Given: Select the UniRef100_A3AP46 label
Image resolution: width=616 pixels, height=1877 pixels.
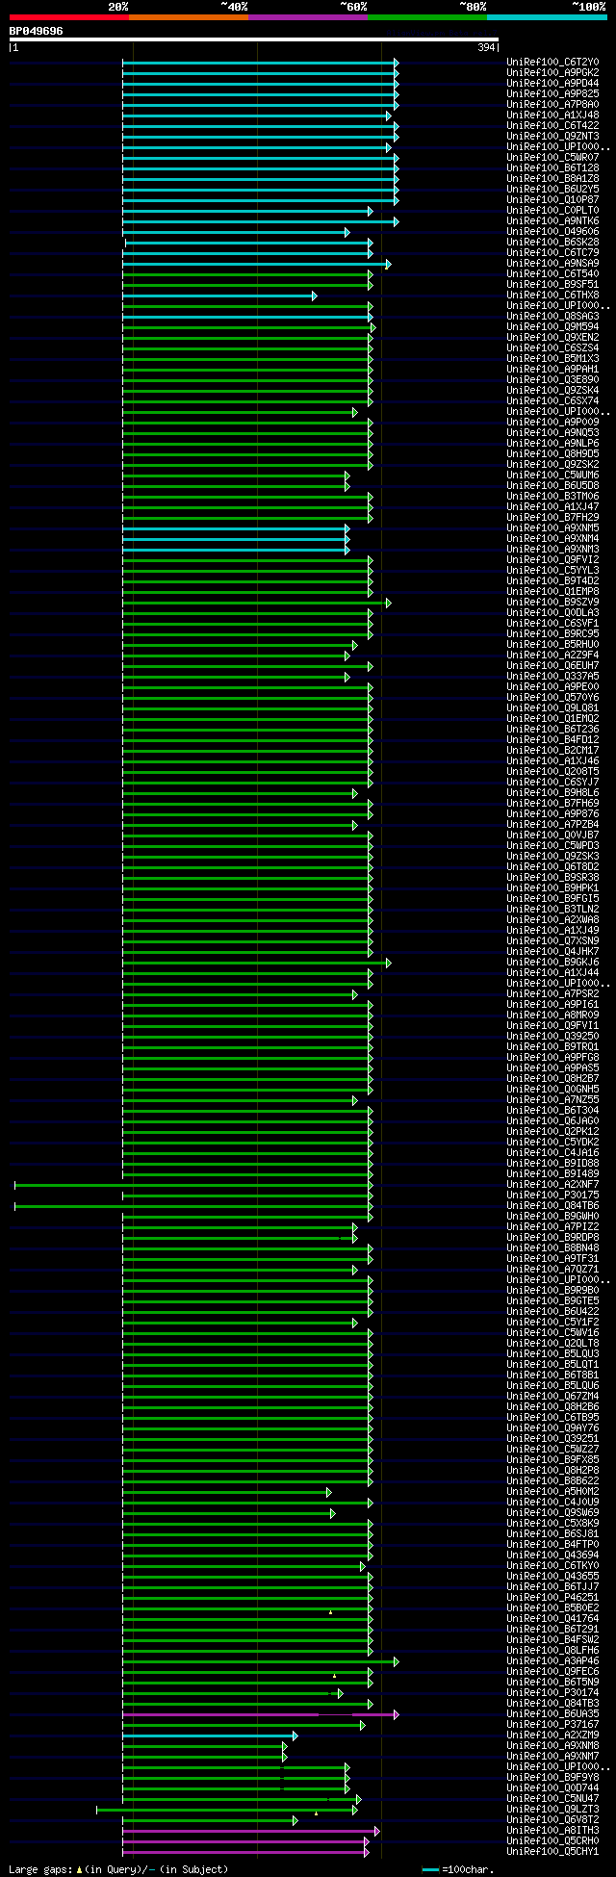Looking at the screenshot, I should click(x=552, y=1661).
